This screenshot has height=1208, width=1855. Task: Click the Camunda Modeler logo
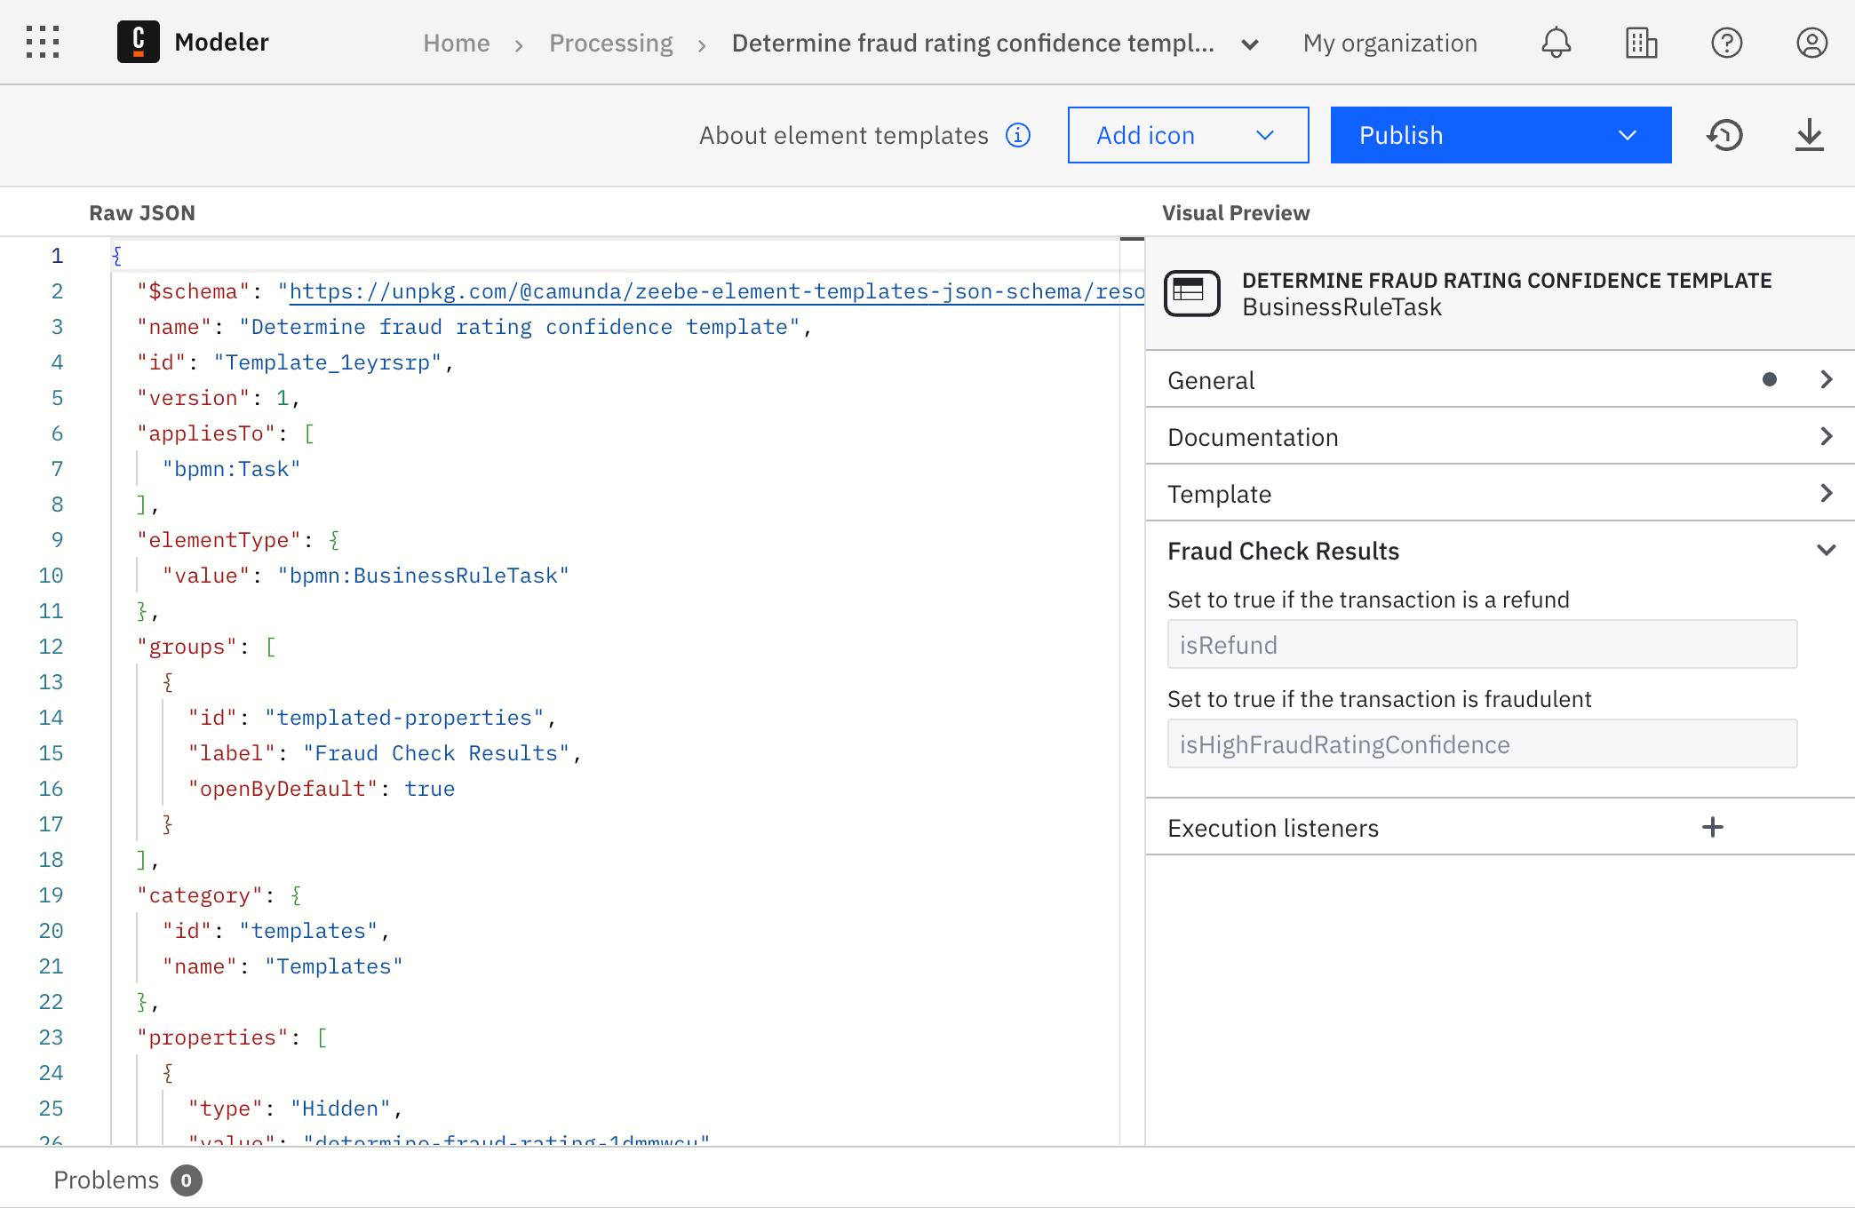139,42
